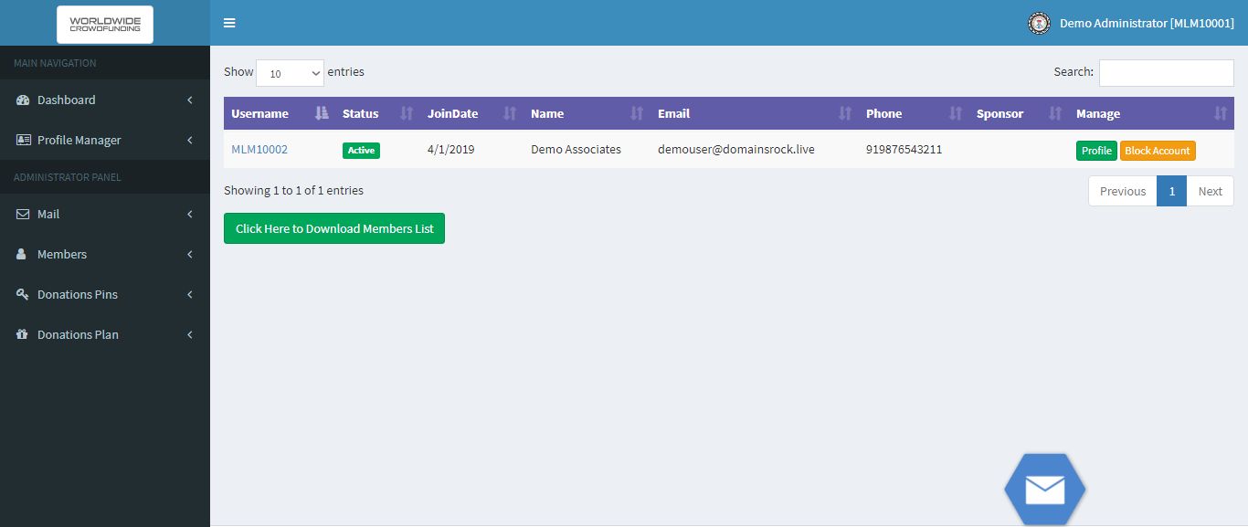
Task: Expand the Profile Manager chevron
Action: click(190, 140)
